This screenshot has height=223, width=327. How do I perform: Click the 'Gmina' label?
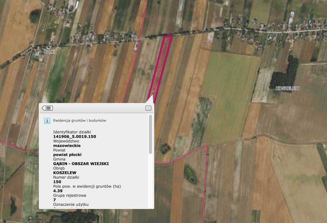(59, 159)
